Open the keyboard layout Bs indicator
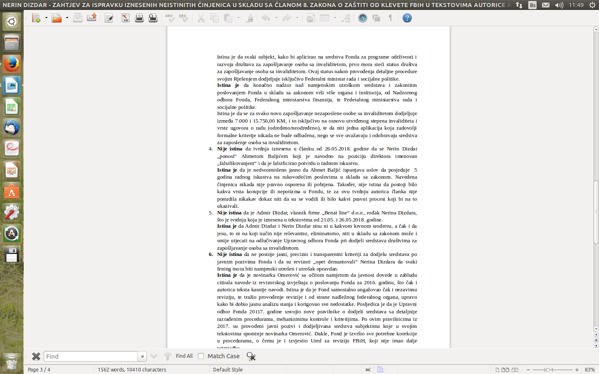The width and height of the screenshot is (599, 374). (x=532, y=5)
